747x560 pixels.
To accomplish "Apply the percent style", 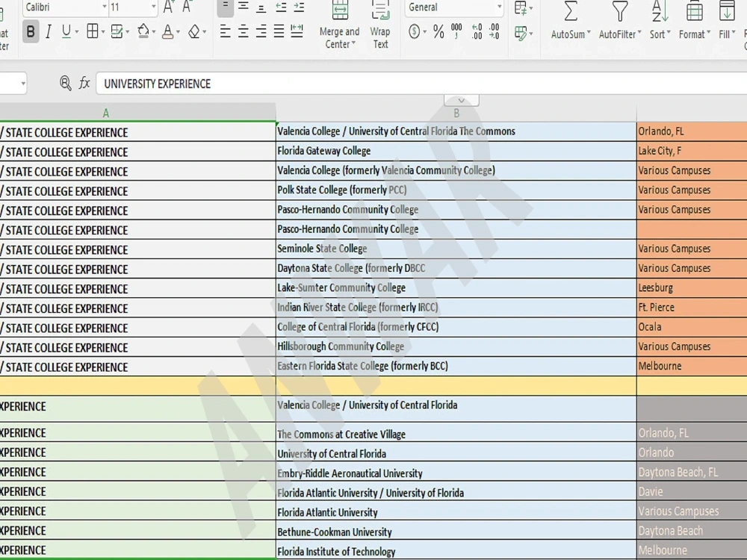I will 438,32.
